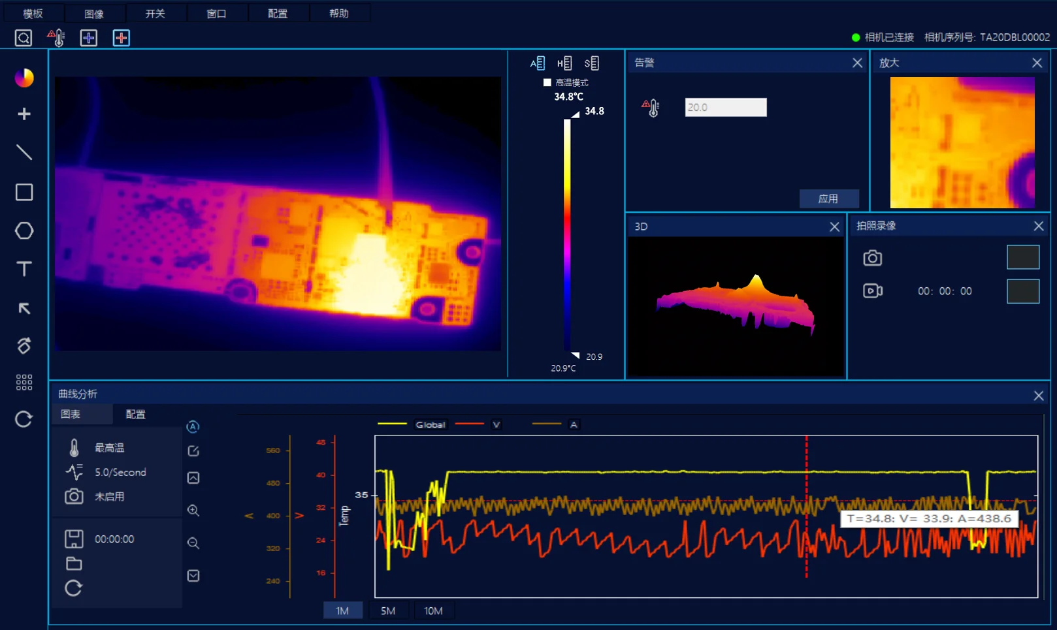Click the video record icon in 拍照录像 panel
The width and height of the screenshot is (1057, 630).
click(x=872, y=291)
